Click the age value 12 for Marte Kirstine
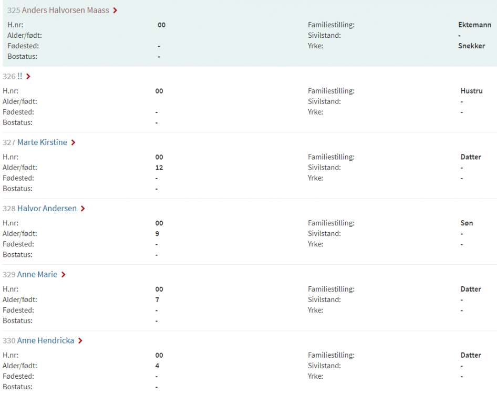Screen dimensions: 497x394 tap(159, 168)
